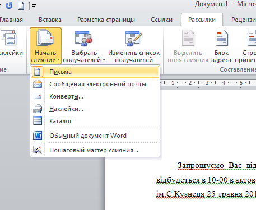Select Обычный документ Word
Viewport: 256px width, 210px height.
coord(95,136)
